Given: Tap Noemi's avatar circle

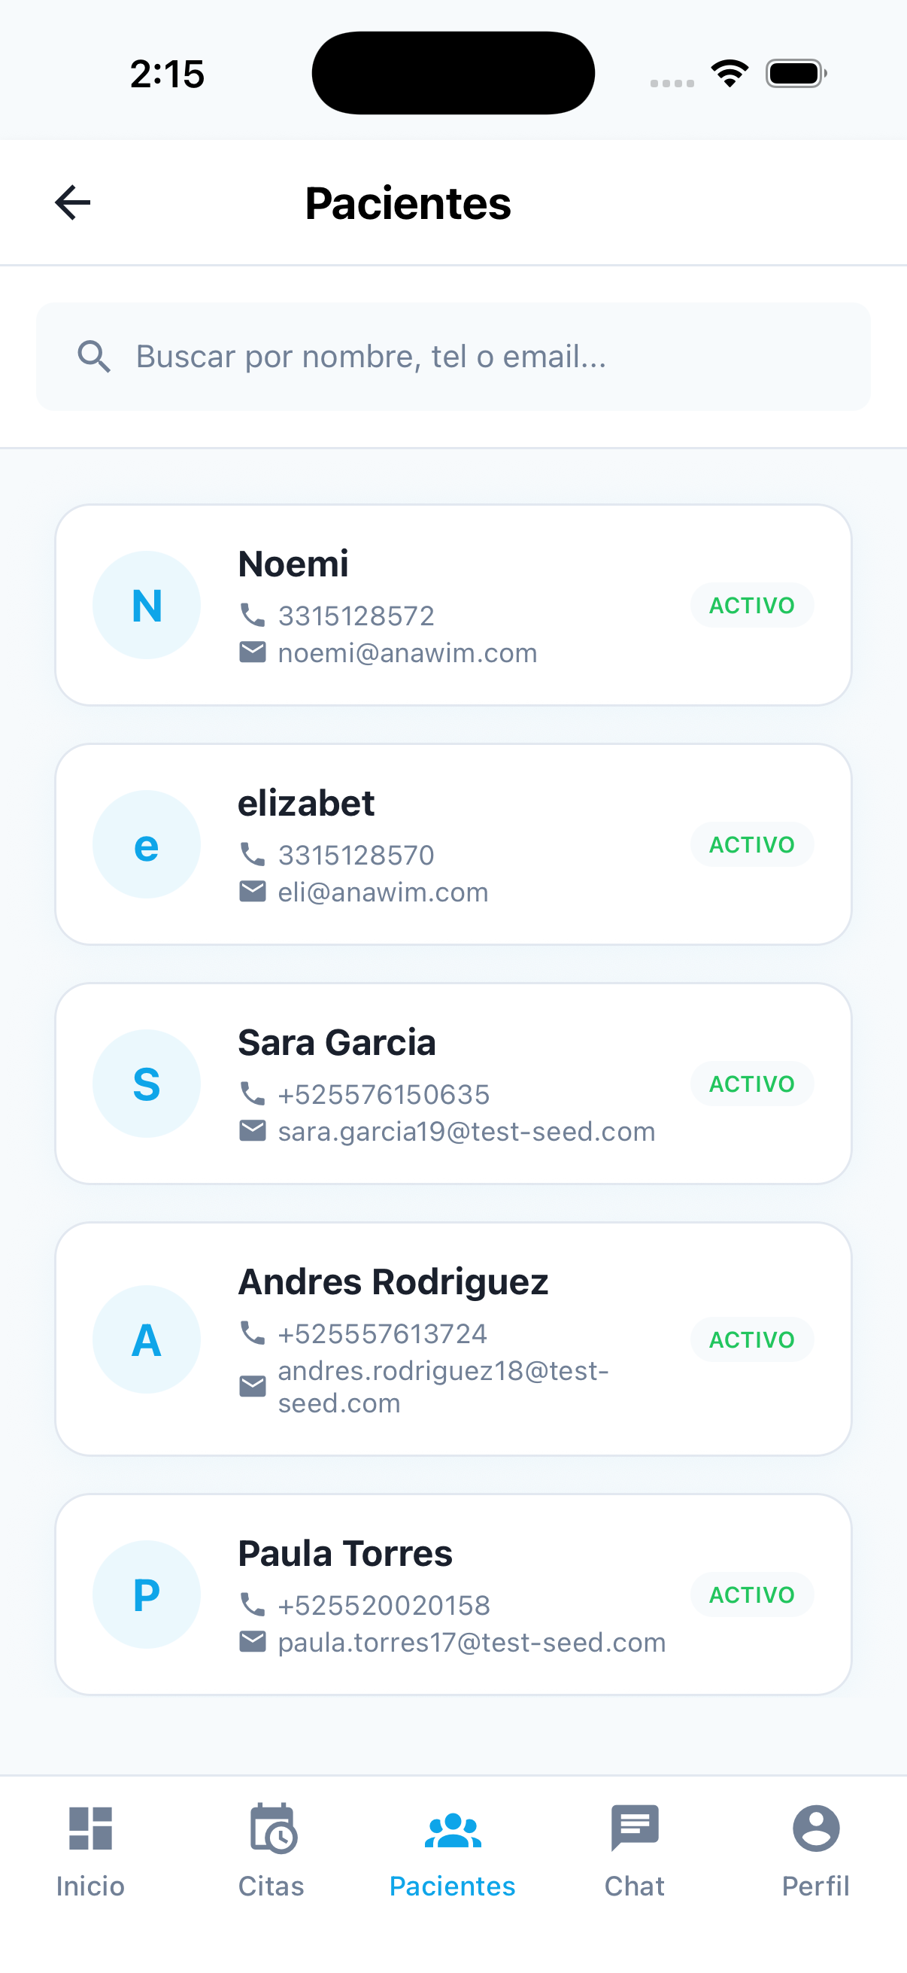Looking at the screenshot, I should pyautogui.click(x=147, y=605).
